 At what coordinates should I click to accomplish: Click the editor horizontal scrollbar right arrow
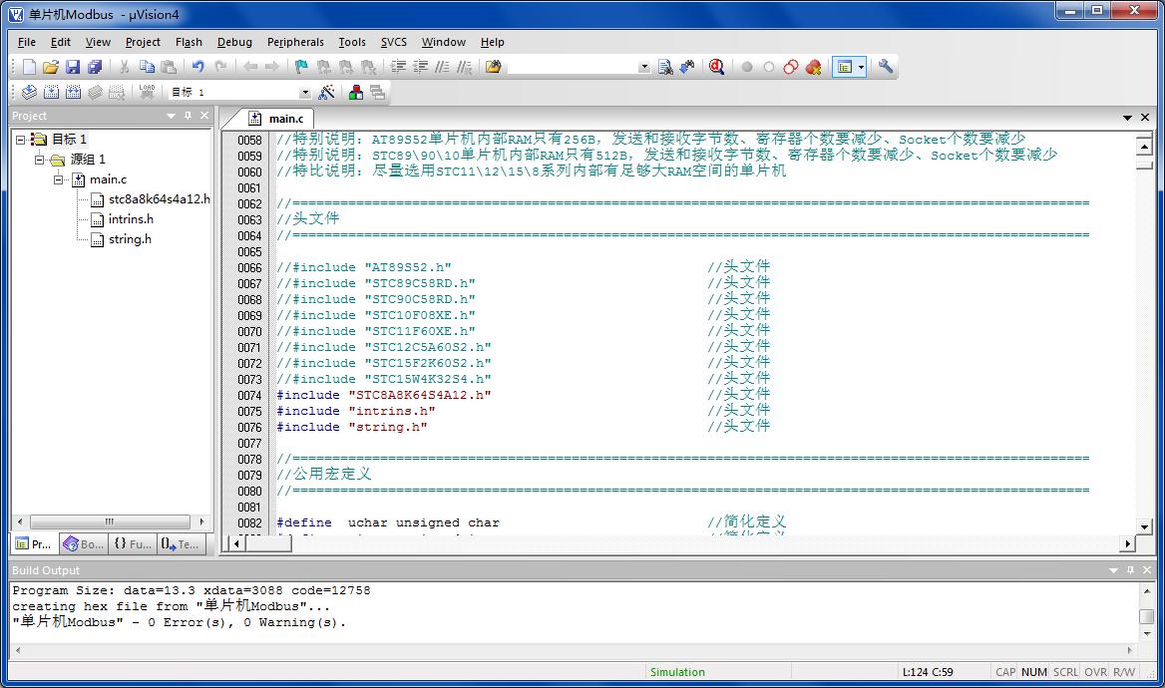[x=1128, y=543]
